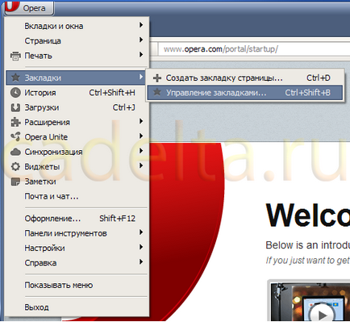The image size is (350, 322).
Task: Select Панели инструментов menu entry
Action: (77, 233)
